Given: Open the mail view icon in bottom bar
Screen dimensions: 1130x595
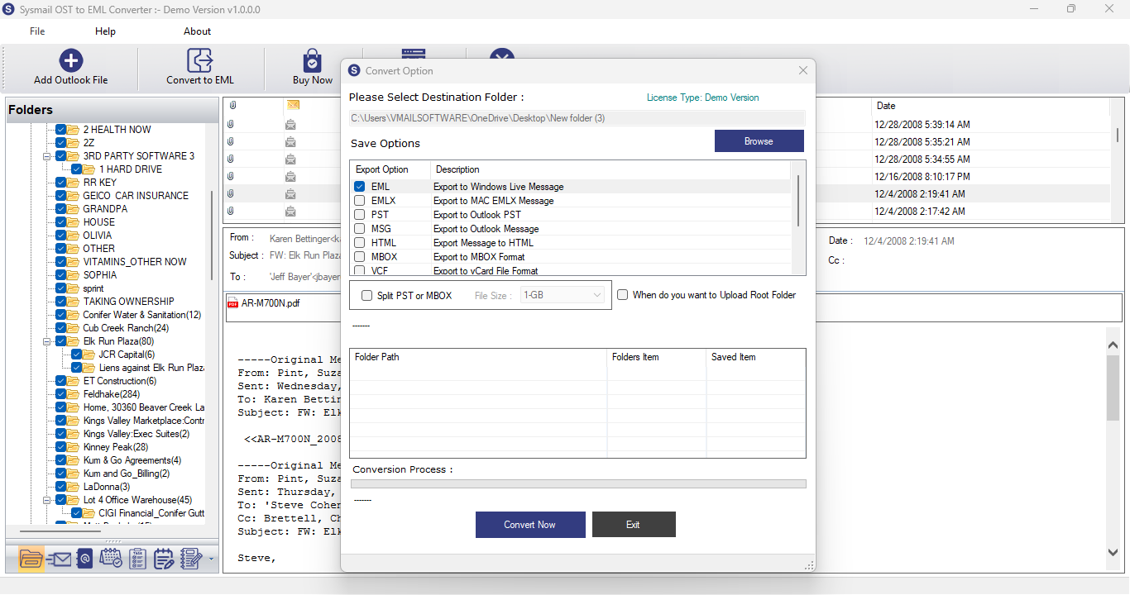Looking at the screenshot, I should click(x=58, y=559).
